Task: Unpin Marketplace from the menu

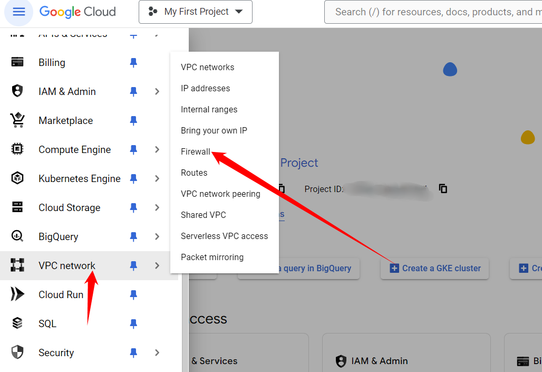Action: pos(133,121)
